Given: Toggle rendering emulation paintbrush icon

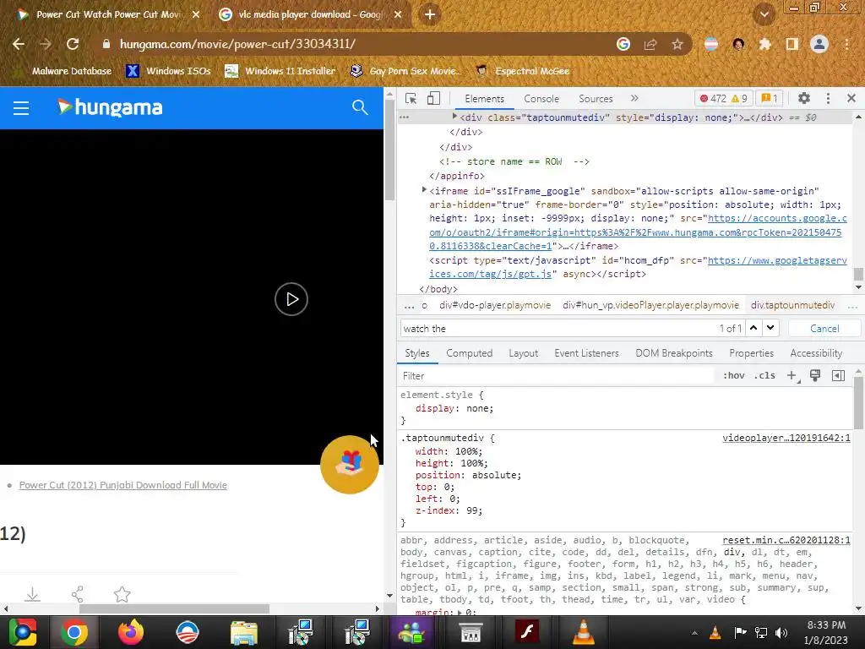Looking at the screenshot, I should [x=815, y=375].
